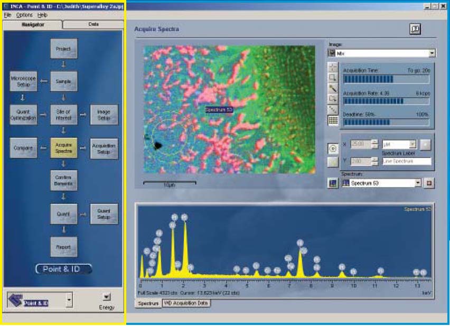This screenshot has height=326, width=450.
Task: Switch to the Acquisition Data tab
Action: [186, 303]
